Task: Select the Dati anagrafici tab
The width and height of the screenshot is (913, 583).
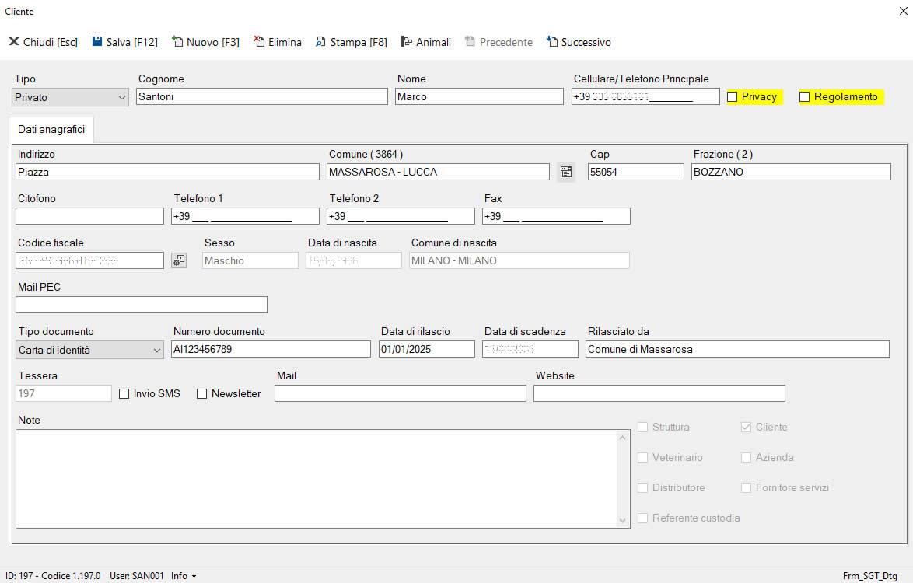Action: (x=51, y=130)
